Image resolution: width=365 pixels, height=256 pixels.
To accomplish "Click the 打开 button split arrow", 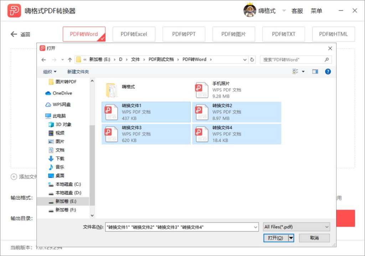I will (x=291, y=238).
